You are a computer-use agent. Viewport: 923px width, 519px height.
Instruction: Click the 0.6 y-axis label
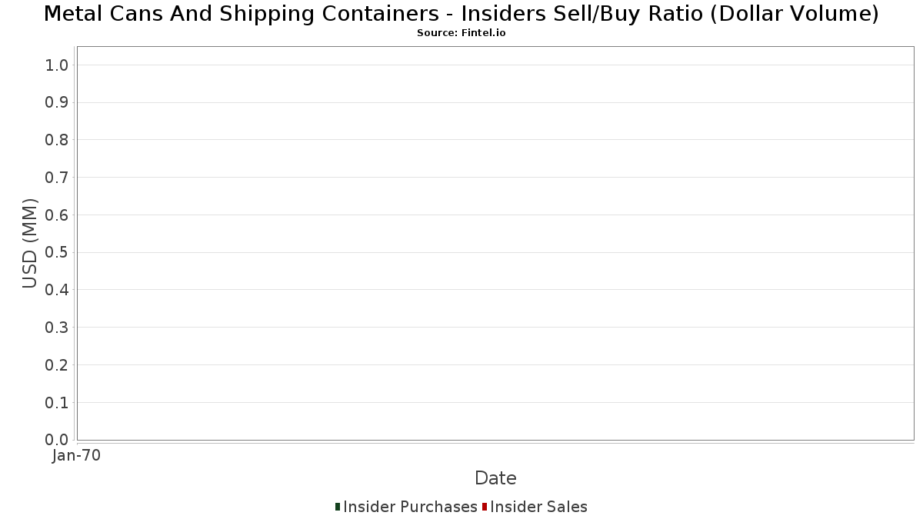[58, 215]
